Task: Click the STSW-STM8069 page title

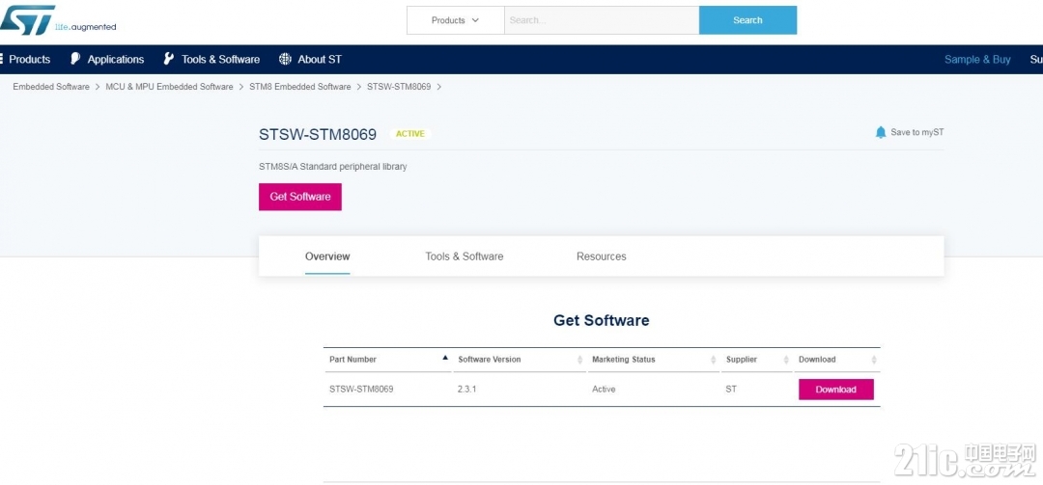Action: click(x=318, y=134)
